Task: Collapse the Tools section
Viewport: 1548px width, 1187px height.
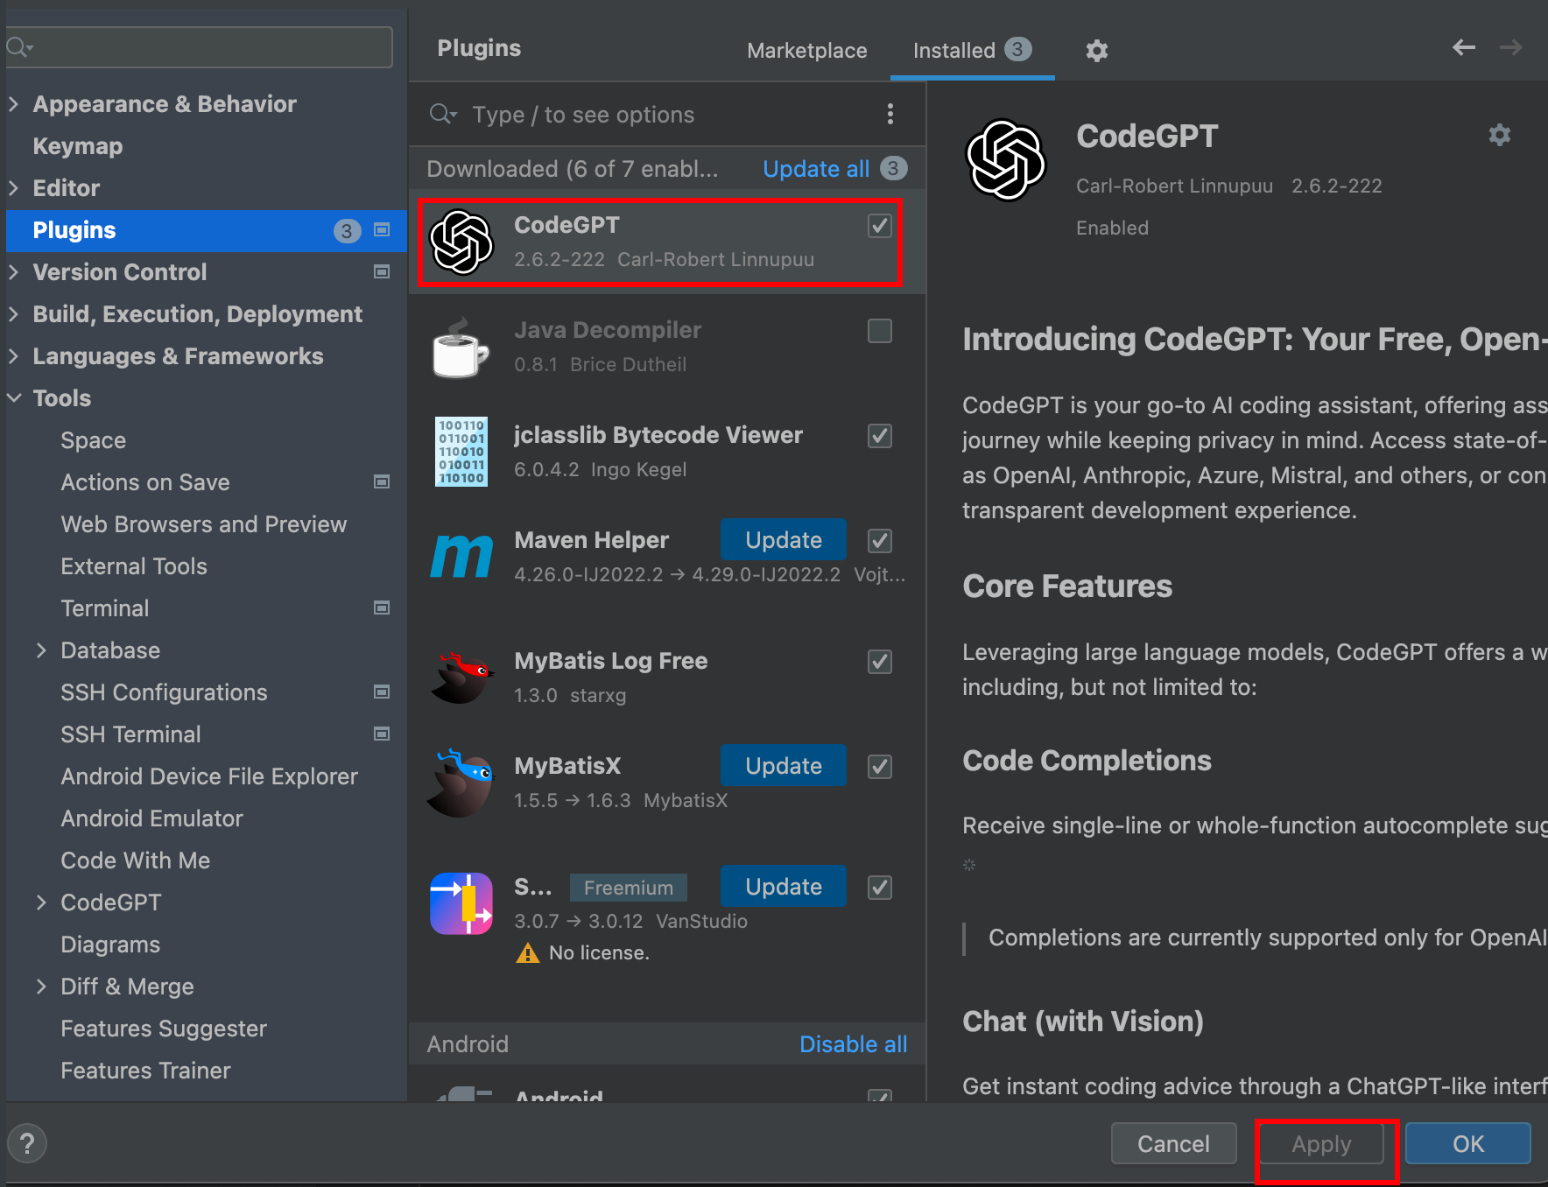Action: click(14, 397)
